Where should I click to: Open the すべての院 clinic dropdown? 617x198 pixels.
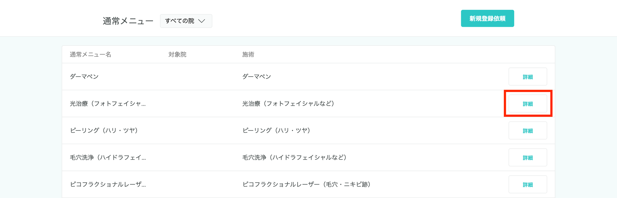(186, 21)
